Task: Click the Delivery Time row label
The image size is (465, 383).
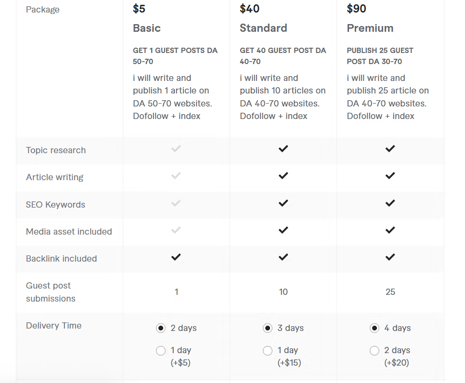Action: [x=54, y=326]
